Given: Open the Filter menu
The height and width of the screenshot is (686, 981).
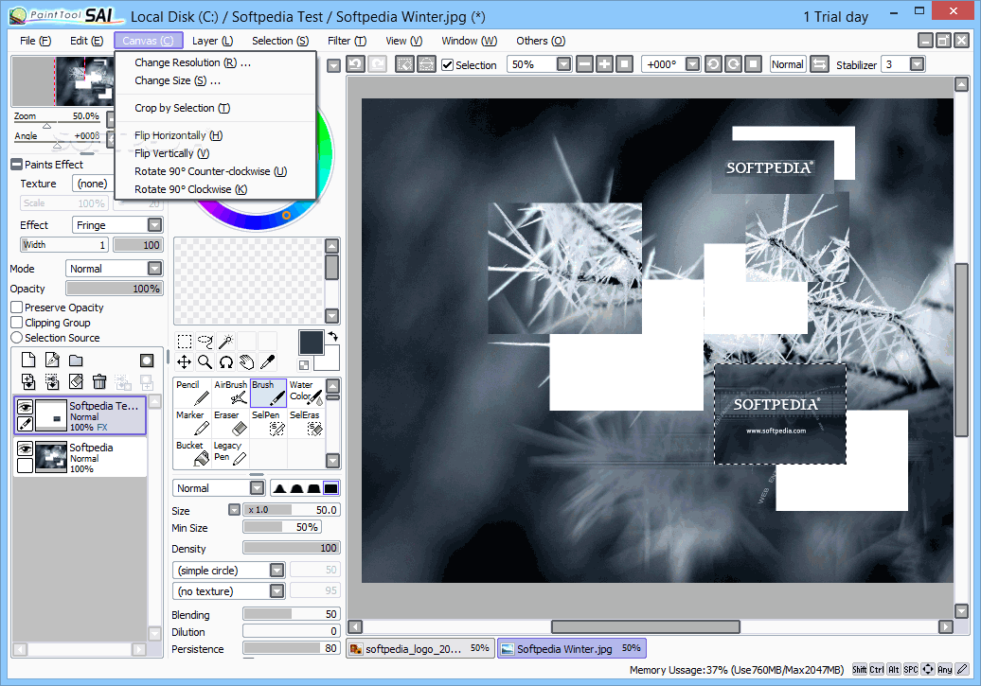Looking at the screenshot, I should click(x=348, y=41).
